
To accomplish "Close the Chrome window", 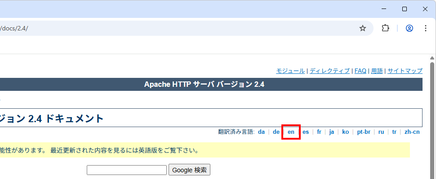I will [425, 9].
